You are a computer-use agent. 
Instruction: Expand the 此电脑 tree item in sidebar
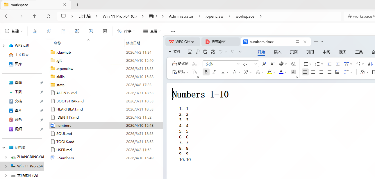(x=4, y=147)
